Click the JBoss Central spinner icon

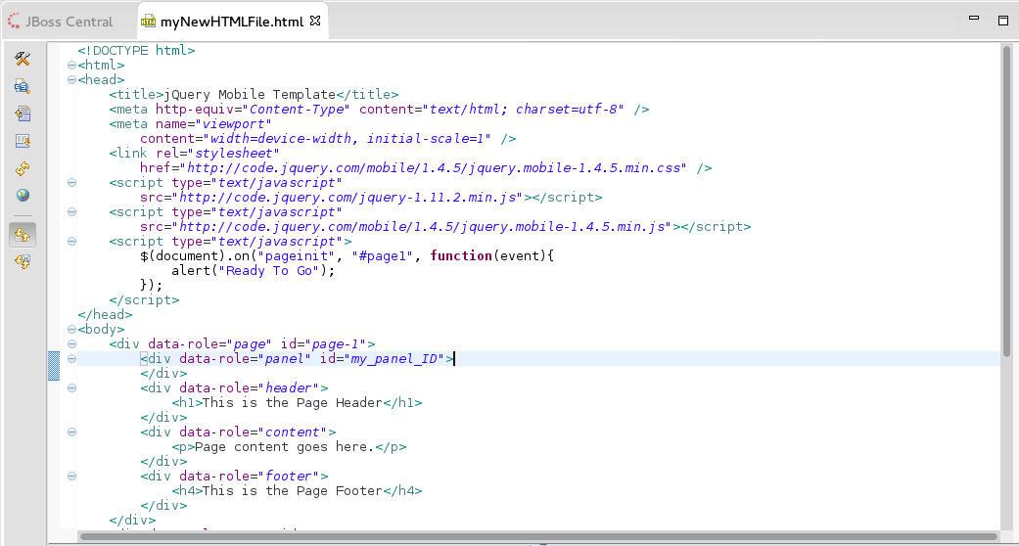pyautogui.click(x=14, y=22)
